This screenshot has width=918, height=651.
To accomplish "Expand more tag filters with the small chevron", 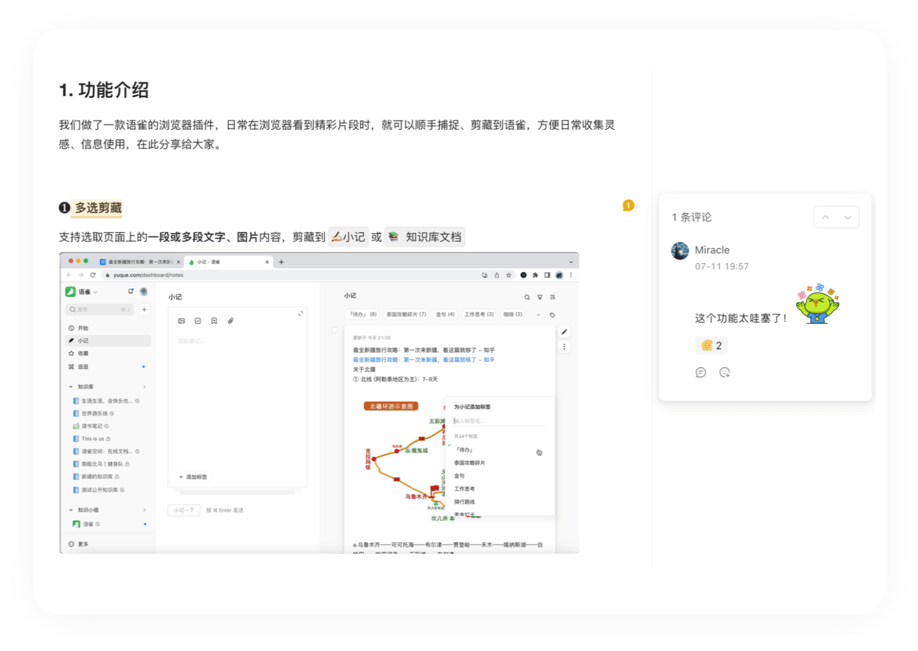I will pos(538,315).
